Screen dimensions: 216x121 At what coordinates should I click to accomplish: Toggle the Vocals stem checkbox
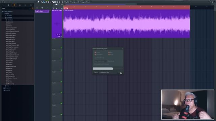109,54
